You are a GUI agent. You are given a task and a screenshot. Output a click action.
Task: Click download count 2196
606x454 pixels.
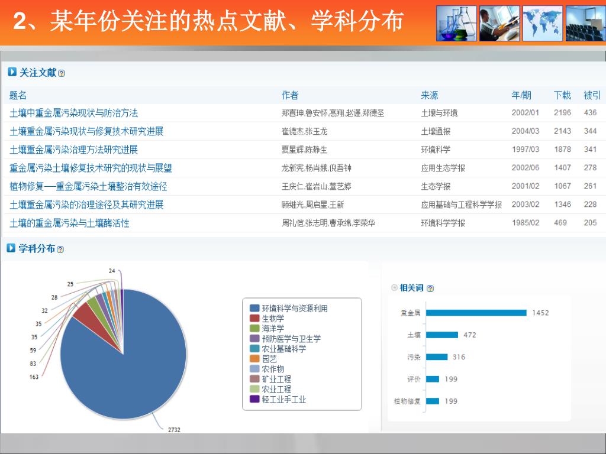[x=562, y=113]
